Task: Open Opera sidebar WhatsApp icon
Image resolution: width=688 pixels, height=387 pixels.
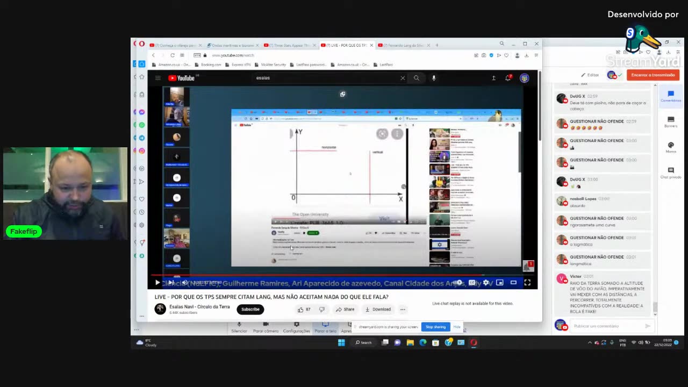Action: [142, 125]
